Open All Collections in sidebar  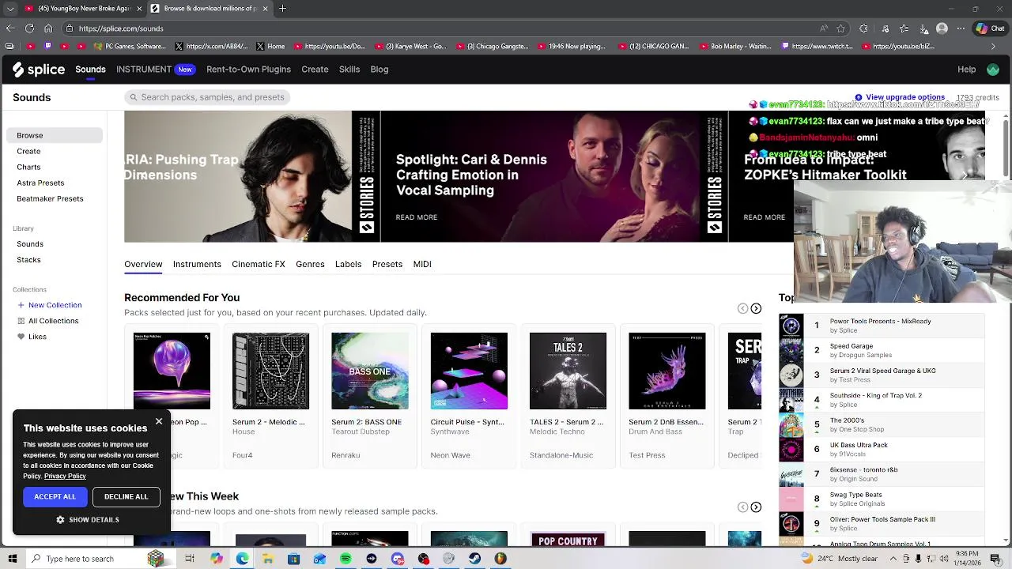[48, 321]
